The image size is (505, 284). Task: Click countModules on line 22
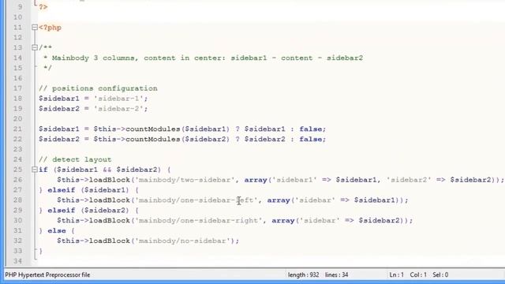(153, 139)
